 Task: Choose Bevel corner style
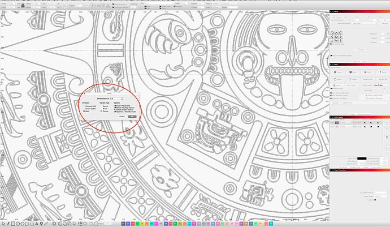click(x=102, y=109)
